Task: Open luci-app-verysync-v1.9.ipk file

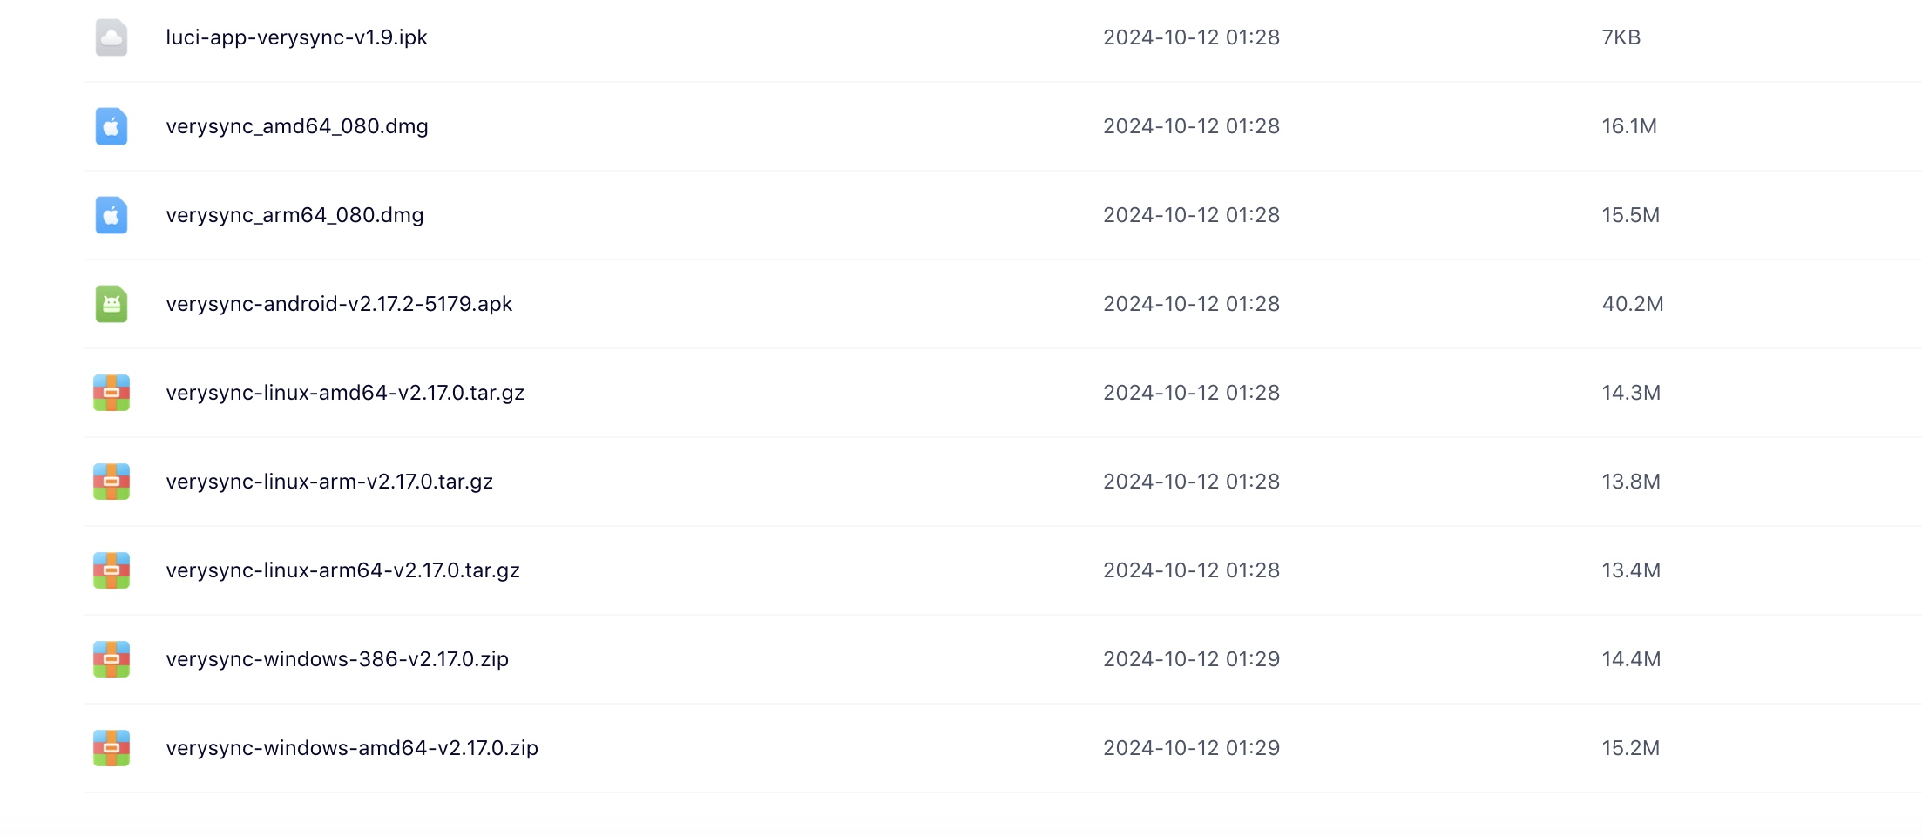Action: tap(296, 37)
